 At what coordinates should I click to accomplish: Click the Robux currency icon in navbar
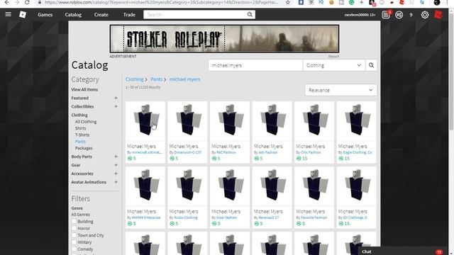(399, 15)
